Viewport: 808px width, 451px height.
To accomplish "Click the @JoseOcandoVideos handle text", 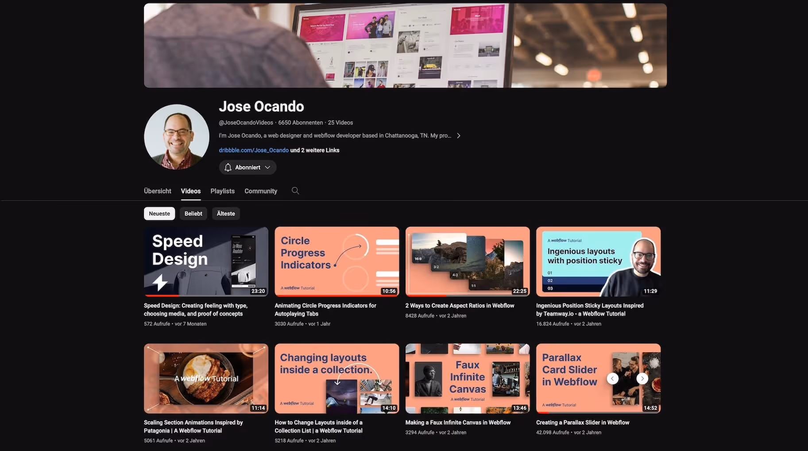I will pos(246,123).
